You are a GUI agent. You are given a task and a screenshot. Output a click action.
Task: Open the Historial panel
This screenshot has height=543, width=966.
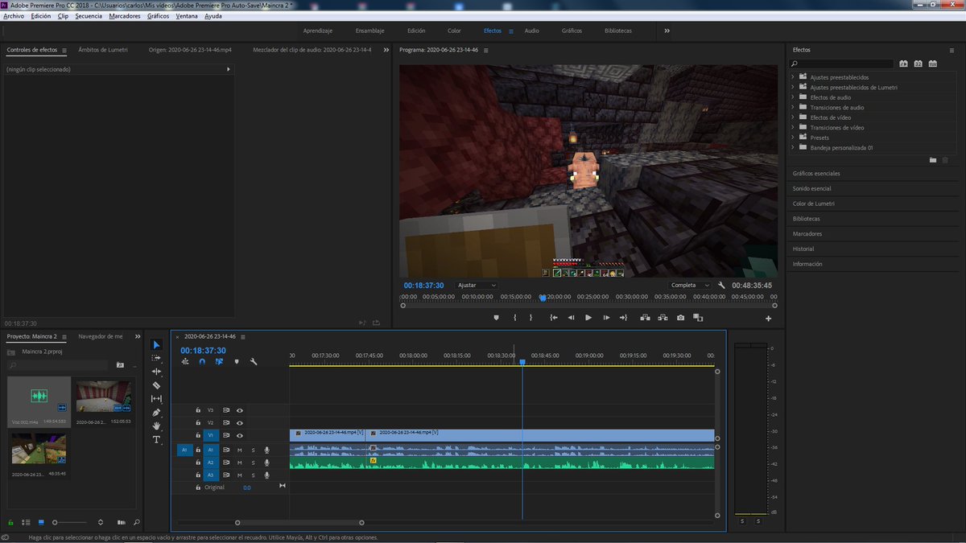click(x=803, y=249)
